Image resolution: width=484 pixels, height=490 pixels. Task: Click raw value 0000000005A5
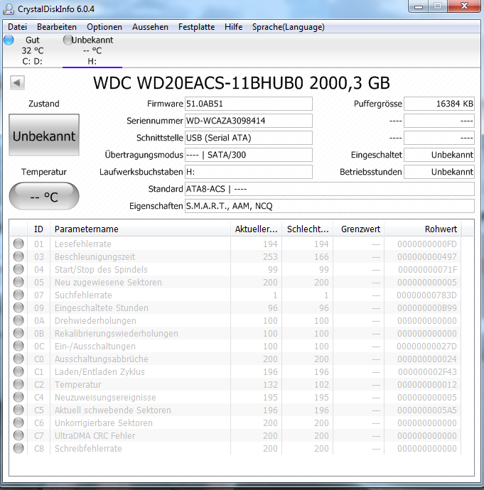coord(427,410)
